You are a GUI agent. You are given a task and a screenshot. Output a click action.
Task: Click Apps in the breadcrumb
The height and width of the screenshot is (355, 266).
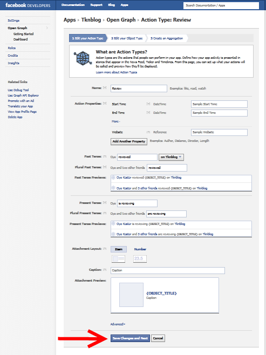(x=70, y=20)
